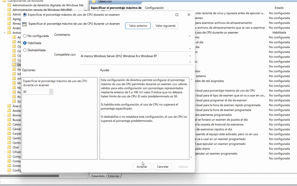Select the 'Ac' subfolder icon in the tree
297x186 pixels.
coord(14,37)
